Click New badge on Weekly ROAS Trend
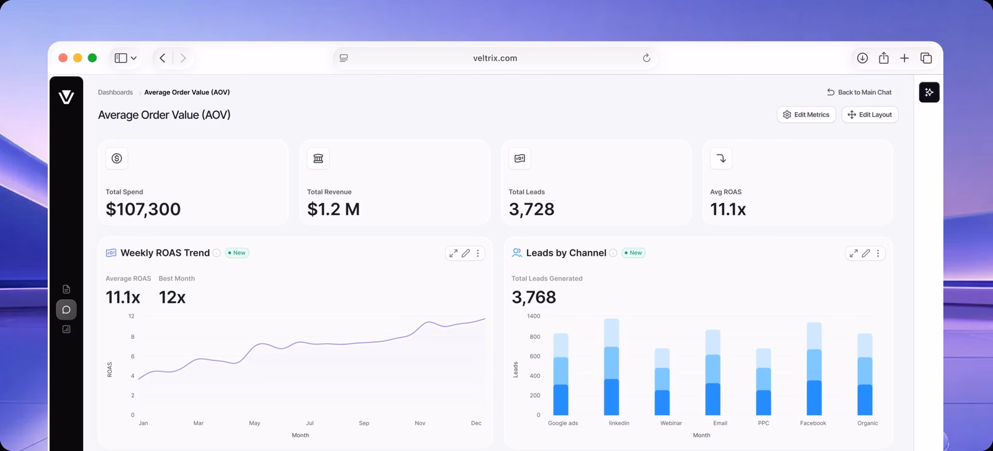The image size is (993, 451). 236,253
